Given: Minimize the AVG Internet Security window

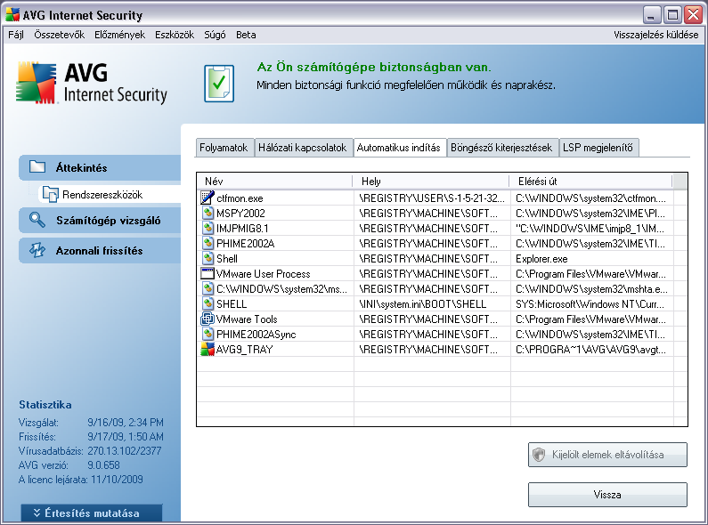Looking at the screenshot, I should [x=651, y=15].
